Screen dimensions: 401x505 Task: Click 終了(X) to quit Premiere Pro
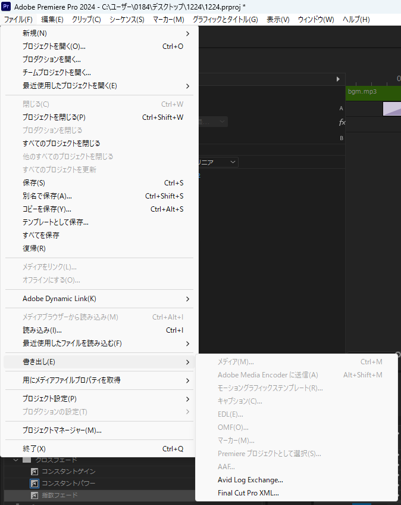point(34,448)
